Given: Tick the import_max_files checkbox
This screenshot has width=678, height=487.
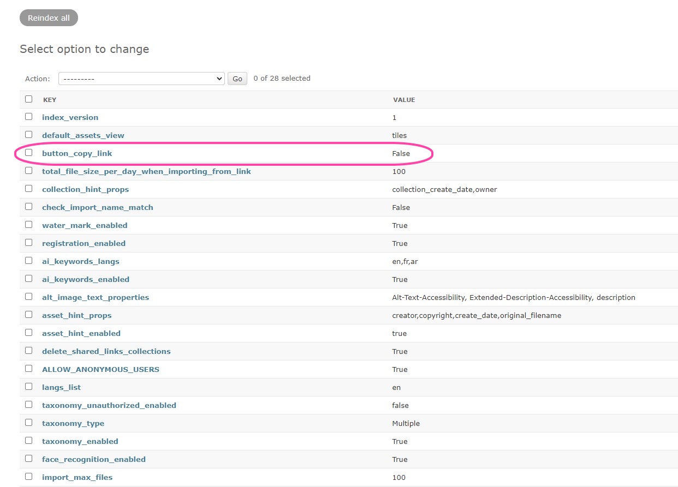Looking at the screenshot, I should pyautogui.click(x=29, y=477).
